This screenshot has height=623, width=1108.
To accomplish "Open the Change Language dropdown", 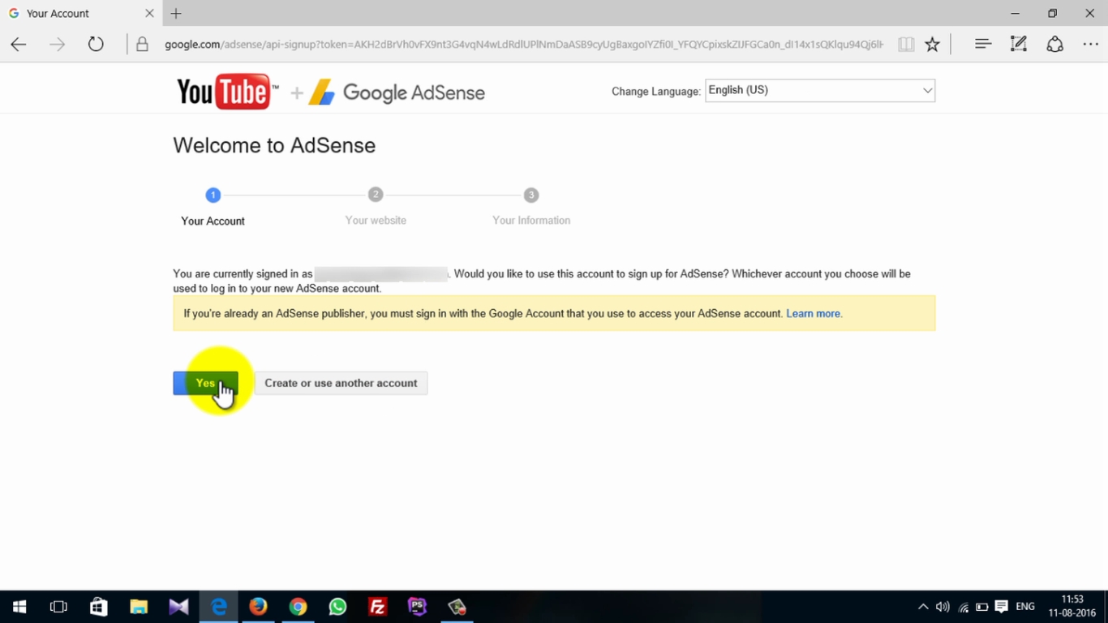I will pyautogui.click(x=820, y=90).
